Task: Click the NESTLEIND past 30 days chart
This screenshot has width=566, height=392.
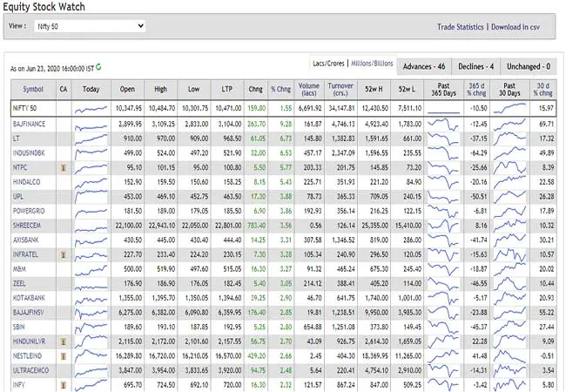Action: pyautogui.click(x=509, y=356)
